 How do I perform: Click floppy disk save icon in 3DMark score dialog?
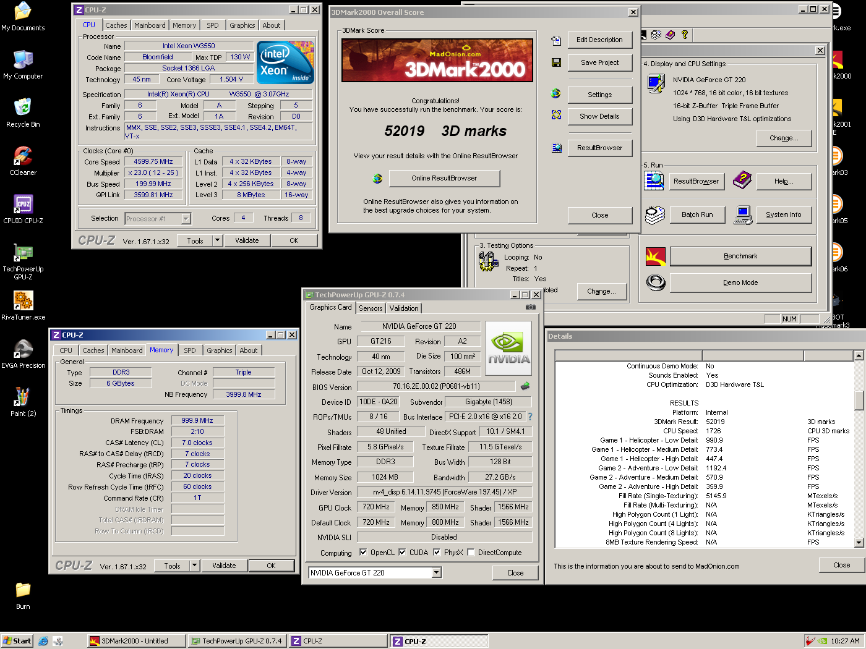(x=556, y=62)
